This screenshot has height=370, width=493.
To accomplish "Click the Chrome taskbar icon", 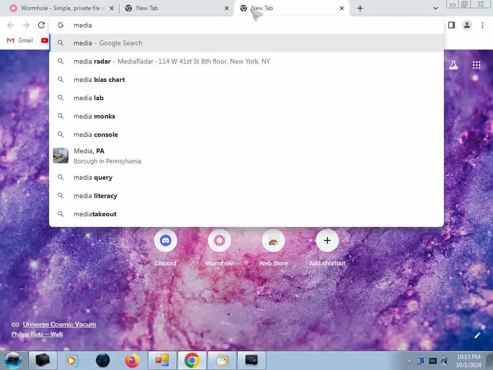I will pyautogui.click(x=192, y=360).
